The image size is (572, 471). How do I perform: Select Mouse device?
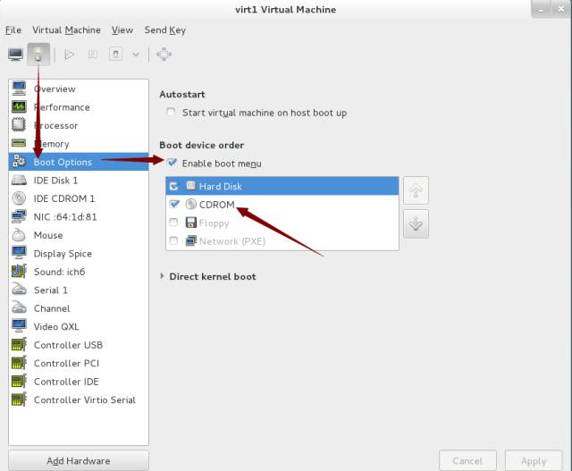[x=79, y=235]
